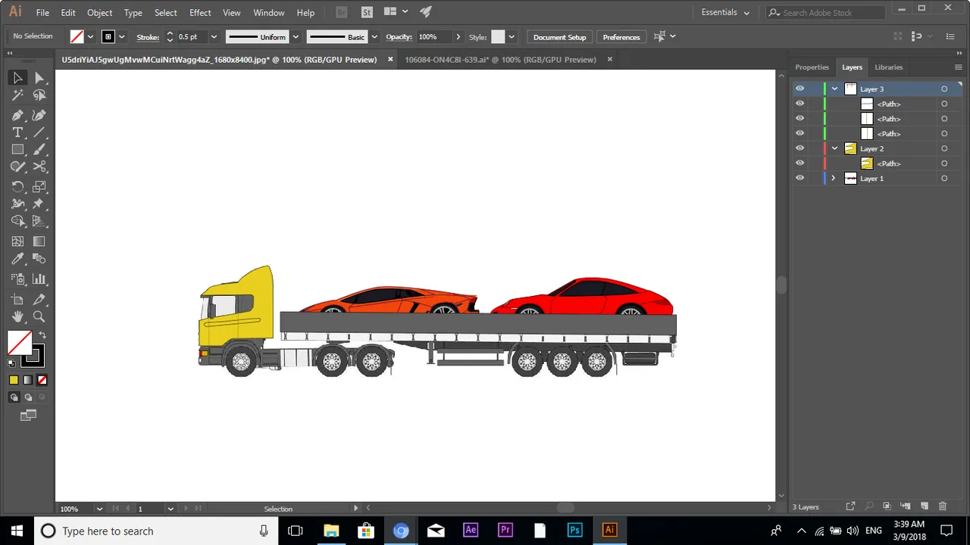Open the Essentials workspace dropdown
Screen dimensions: 970x545
725,12
